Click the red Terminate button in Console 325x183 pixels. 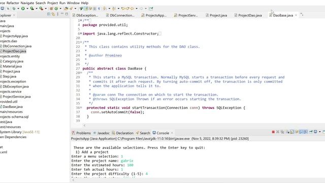pyautogui.click(x=273, y=132)
